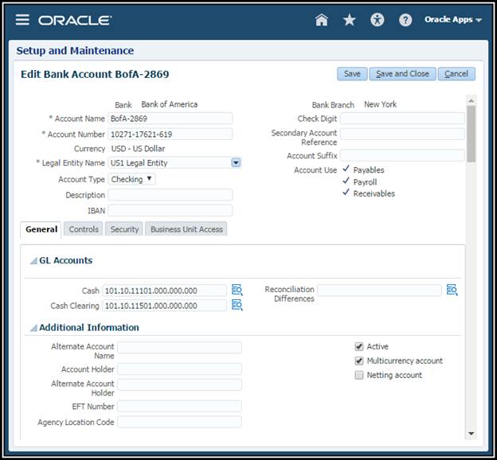Viewport: 497px width, 460px height.
Task: Click the Check Digit field
Action: tap(402, 119)
